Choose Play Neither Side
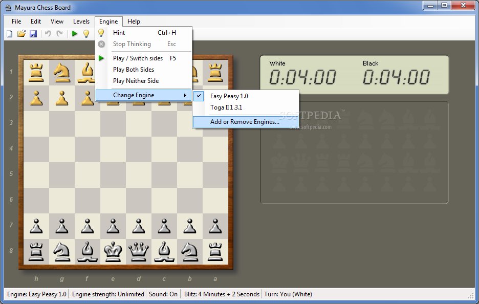Image resolution: width=479 pixels, height=304 pixels. tap(143, 81)
